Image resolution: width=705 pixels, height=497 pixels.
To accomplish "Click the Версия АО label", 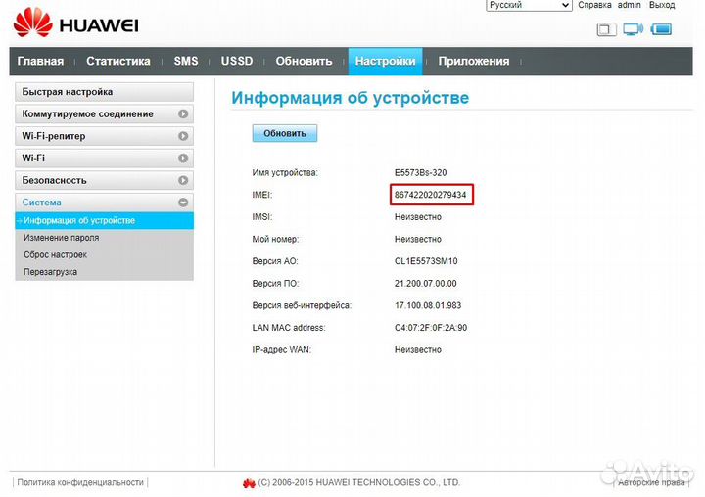I will (x=275, y=261).
